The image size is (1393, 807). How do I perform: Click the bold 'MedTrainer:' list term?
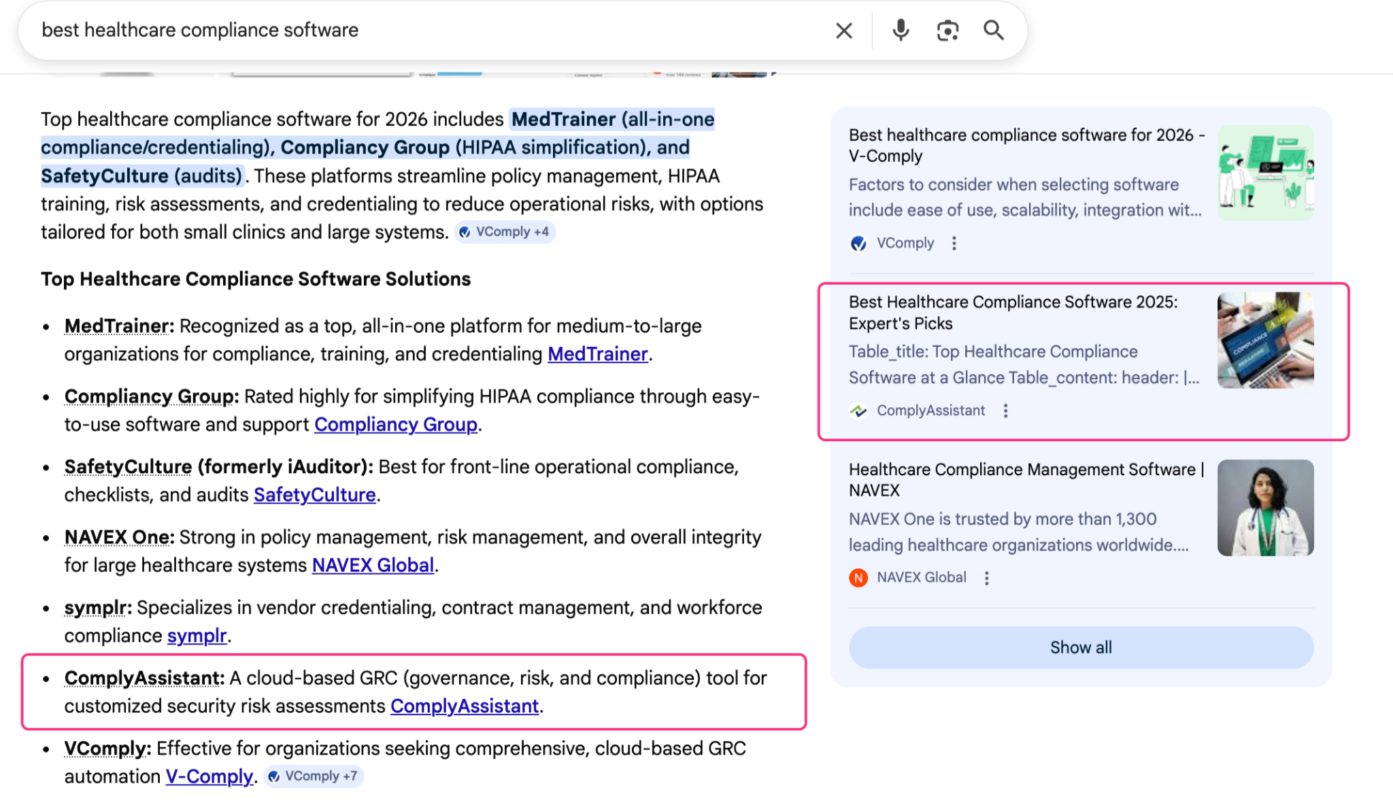pos(119,326)
